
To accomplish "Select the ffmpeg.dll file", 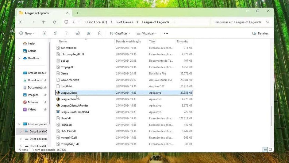I will (x=124, y=67).
